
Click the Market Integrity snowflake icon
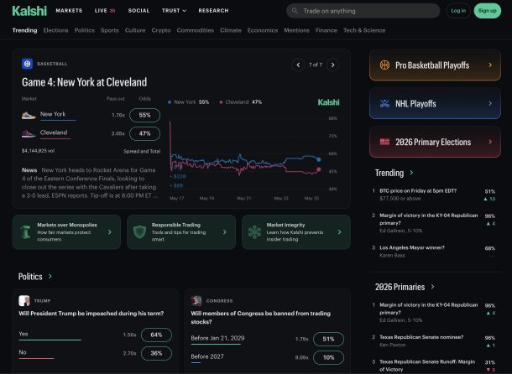click(x=254, y=231)
